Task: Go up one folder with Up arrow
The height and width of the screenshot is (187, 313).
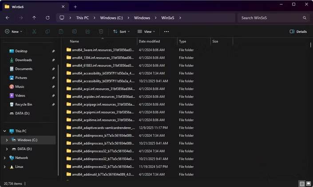Action: [x=34, y=18]
